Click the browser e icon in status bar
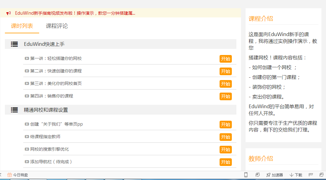Screen dimensions: 326x180 point(321,175)
